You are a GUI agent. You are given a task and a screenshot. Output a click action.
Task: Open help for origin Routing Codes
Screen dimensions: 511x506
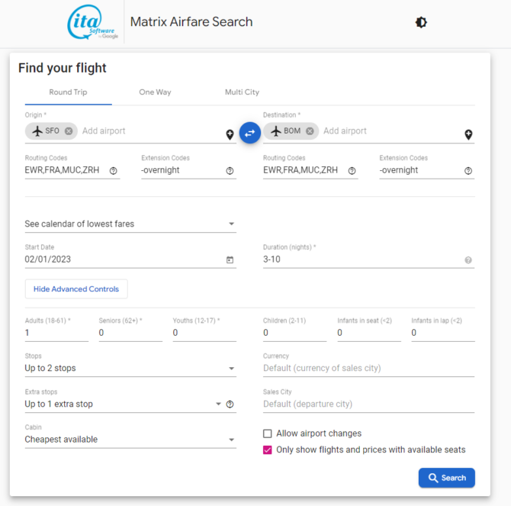(x=113, y=171)
